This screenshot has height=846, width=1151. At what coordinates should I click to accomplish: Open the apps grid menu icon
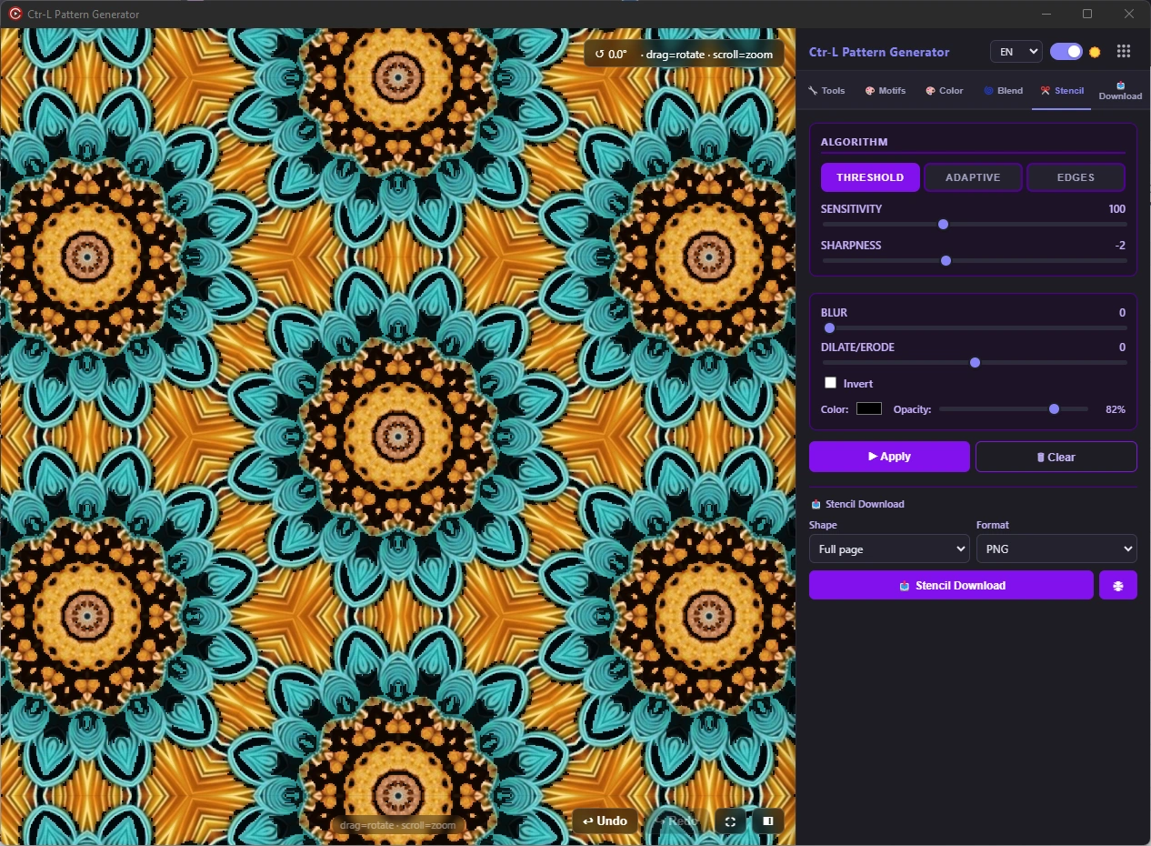point(1123,52)
